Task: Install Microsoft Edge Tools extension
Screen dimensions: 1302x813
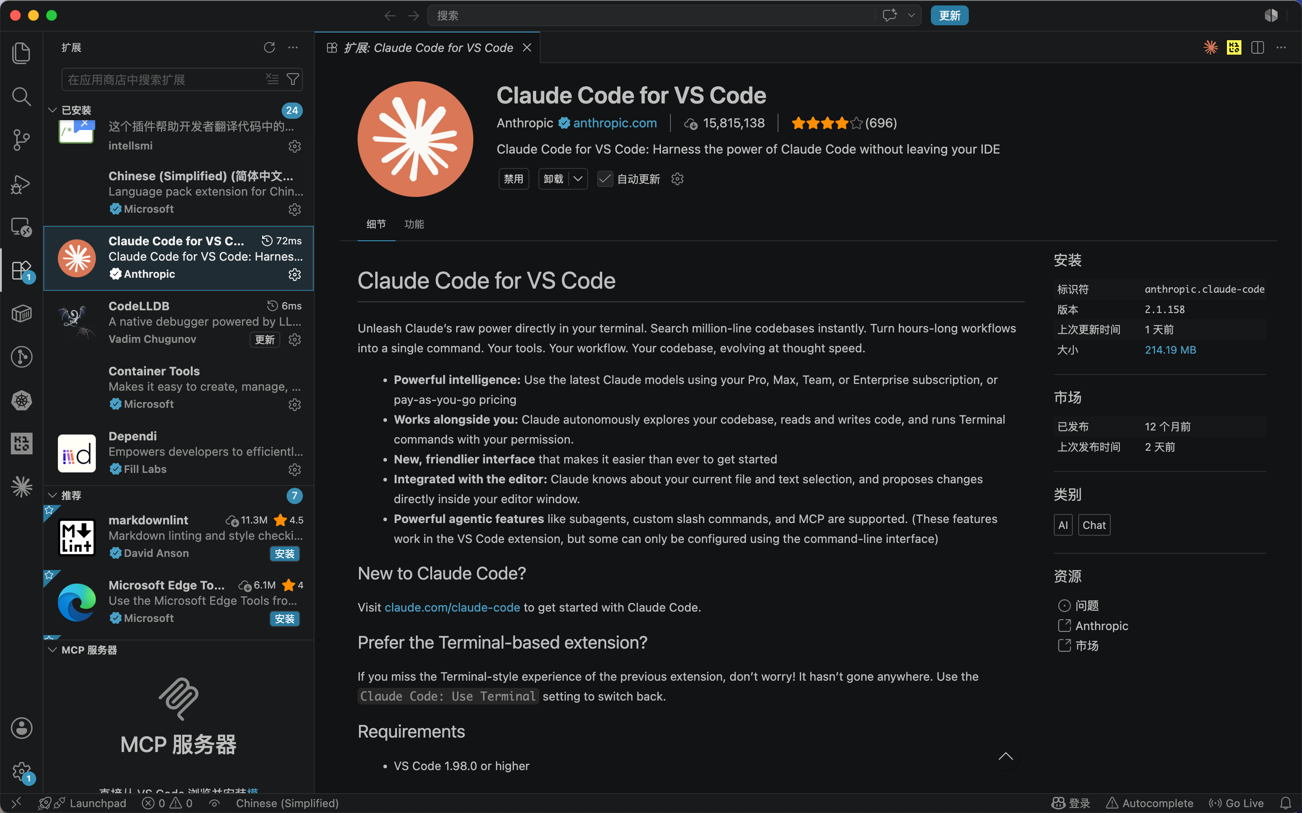Action: tap(285, 618)
